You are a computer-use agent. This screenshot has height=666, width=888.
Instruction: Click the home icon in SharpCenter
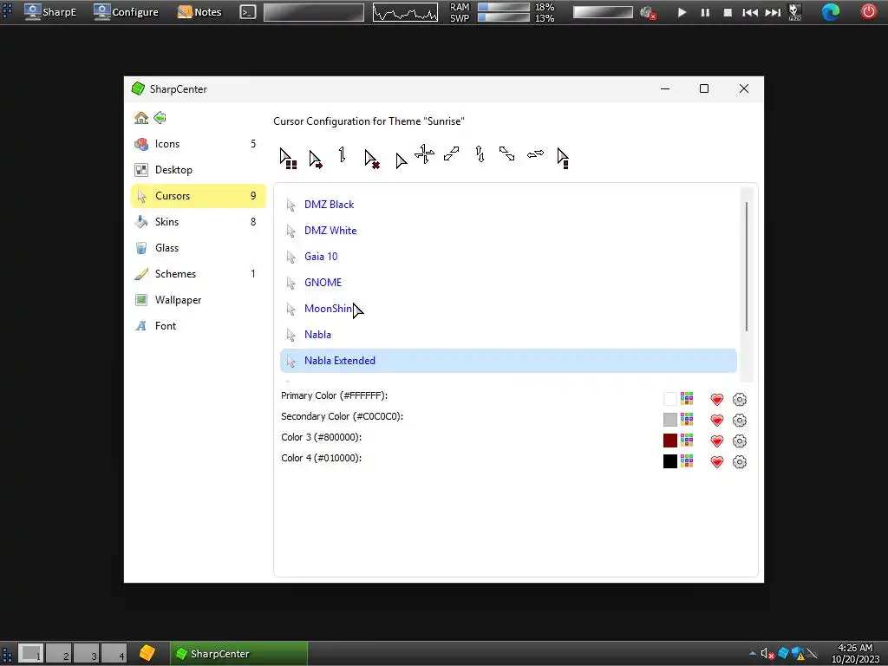pos(141,118)
